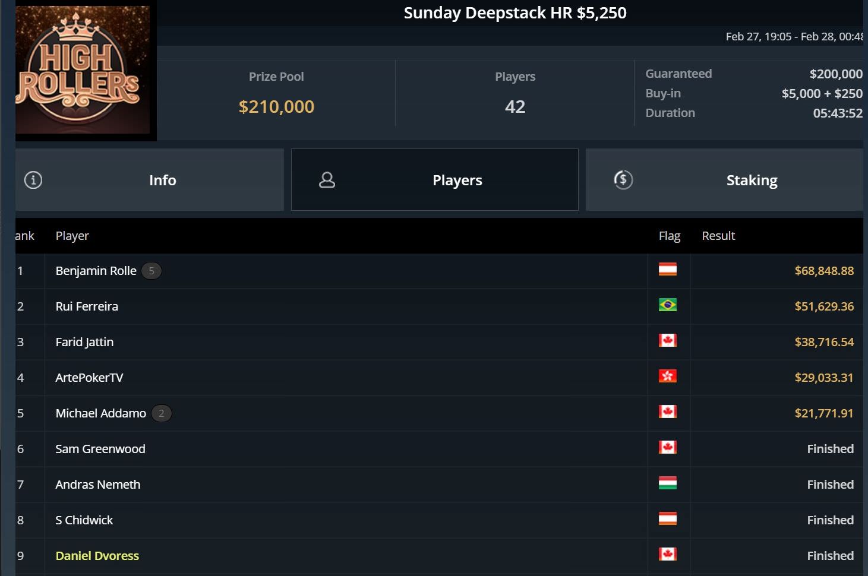
Task: Click the info circle icon
Action: click(x=33, y=180)
